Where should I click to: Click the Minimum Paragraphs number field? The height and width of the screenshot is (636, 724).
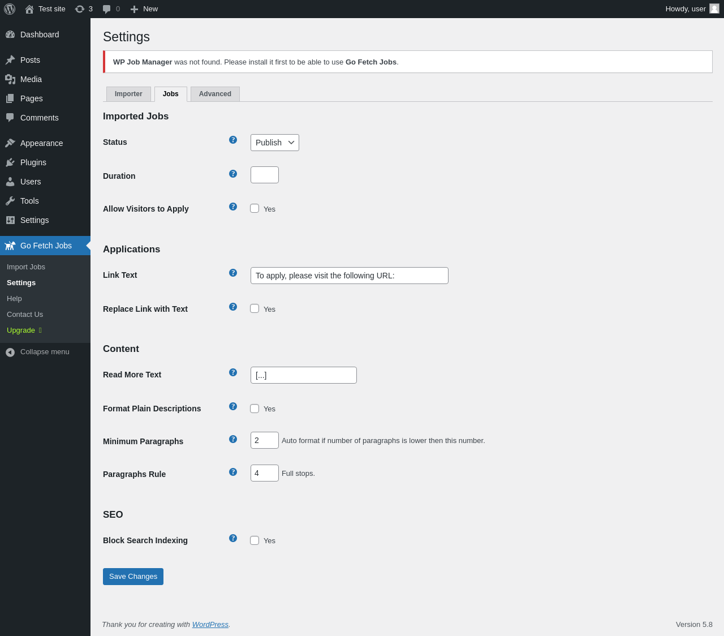pos(265,440)
